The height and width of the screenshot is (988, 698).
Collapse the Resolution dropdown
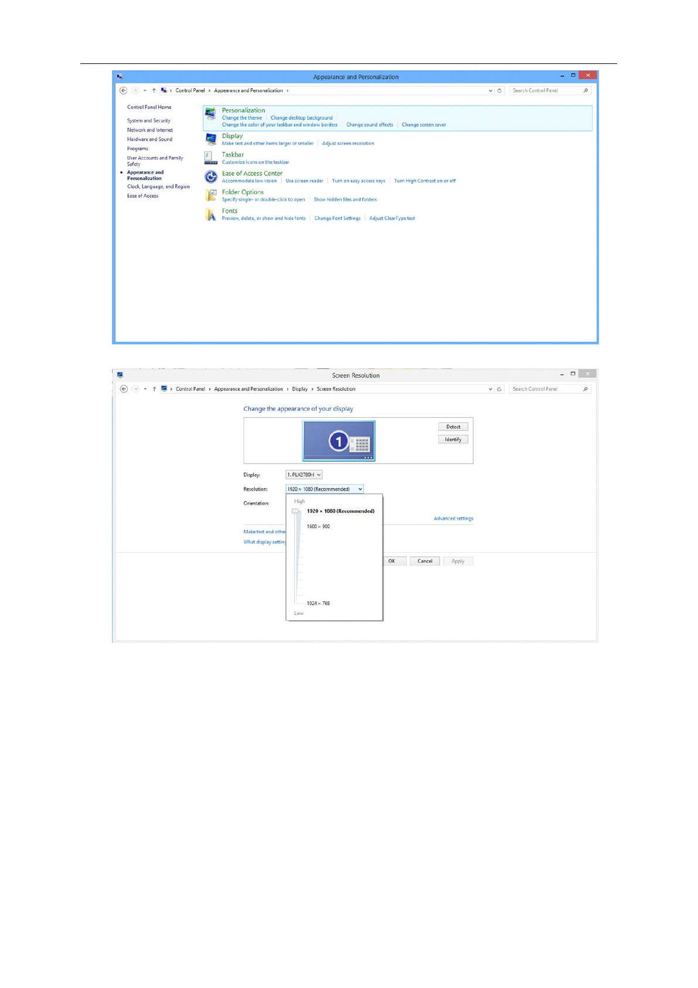360,489
